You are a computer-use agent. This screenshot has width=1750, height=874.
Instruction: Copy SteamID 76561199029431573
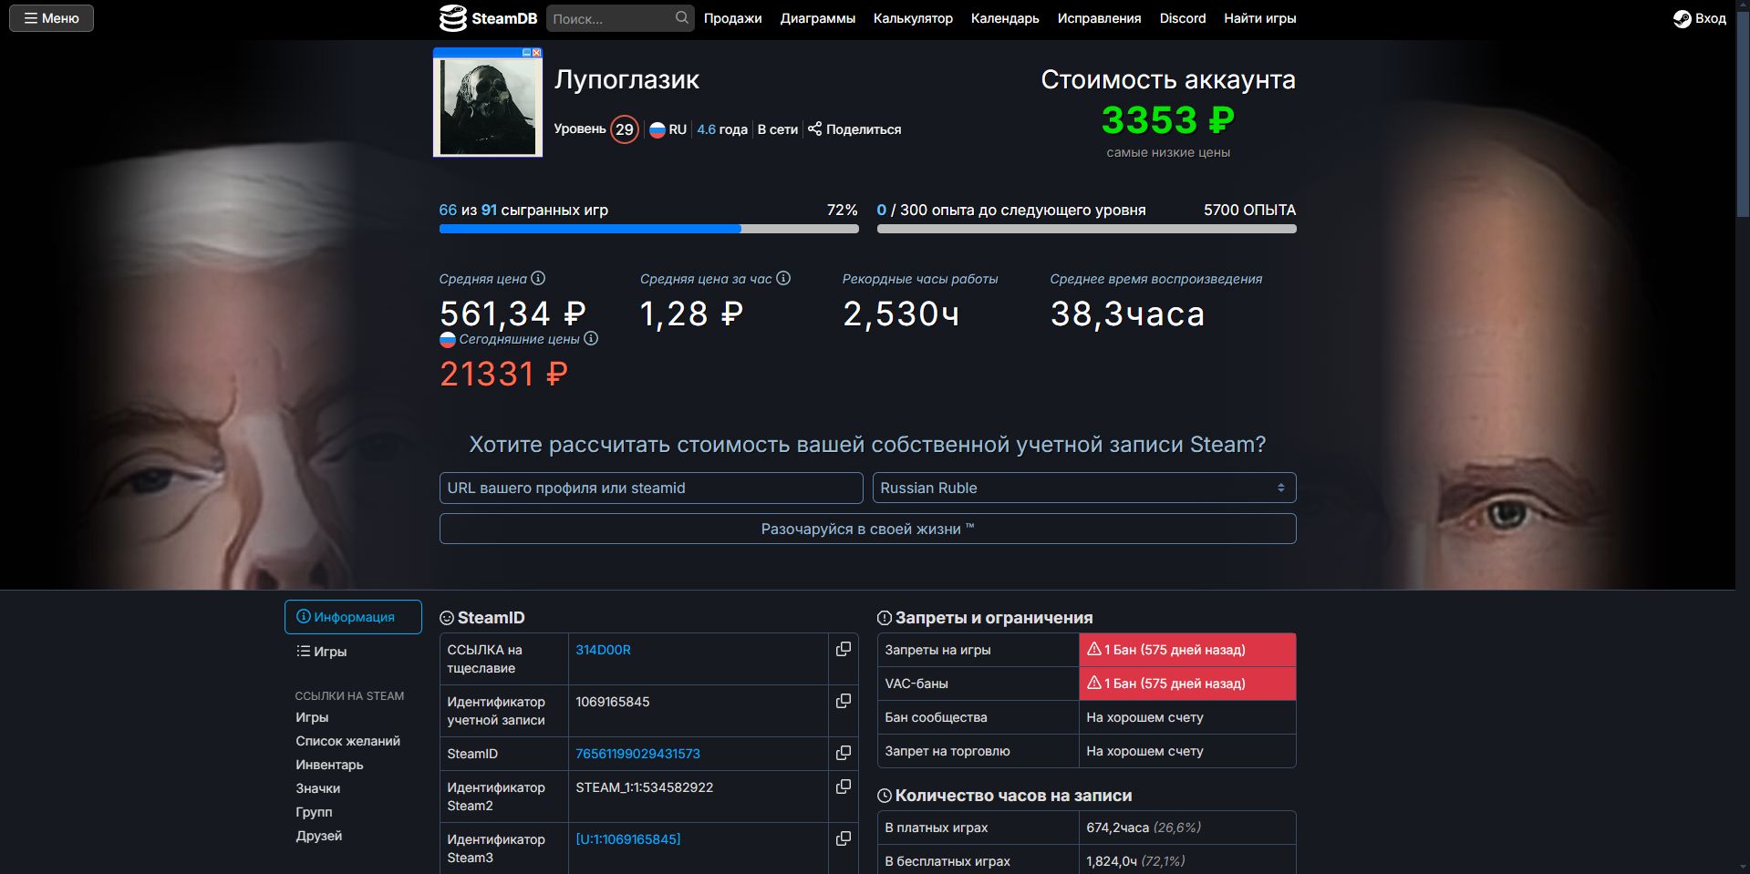coord(844,753)
